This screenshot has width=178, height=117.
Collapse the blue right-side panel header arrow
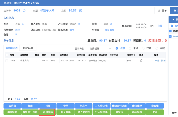[x=173, y=19]
